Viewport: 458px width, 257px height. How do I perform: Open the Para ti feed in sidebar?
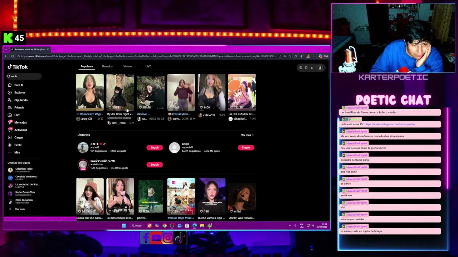pyautogui.click(x=16, y=85)
